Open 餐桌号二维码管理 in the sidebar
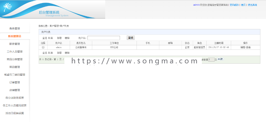Image resolution: width=266 pixels, height=122 pixels. click(14, 75)
